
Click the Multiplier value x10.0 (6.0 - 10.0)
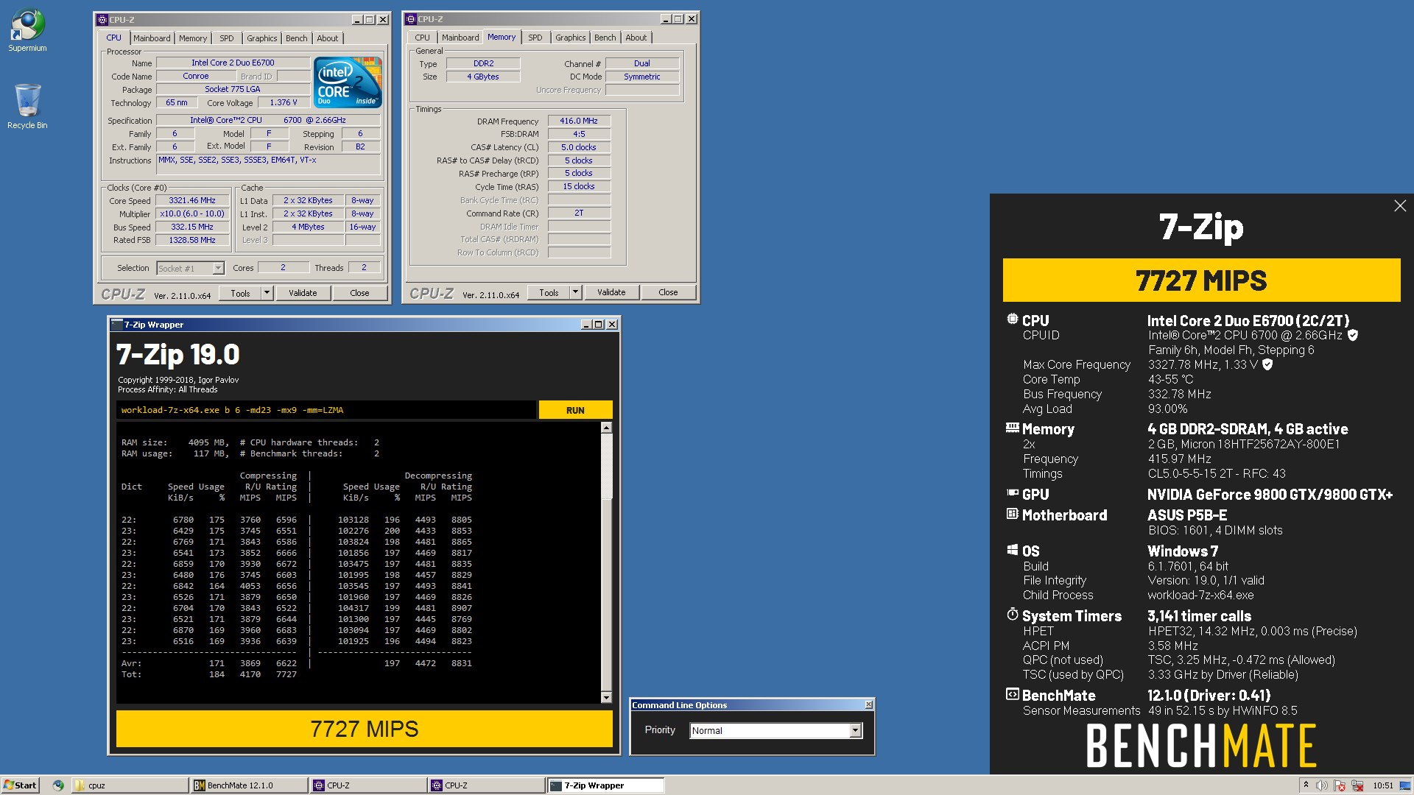(x=192, y=213)
